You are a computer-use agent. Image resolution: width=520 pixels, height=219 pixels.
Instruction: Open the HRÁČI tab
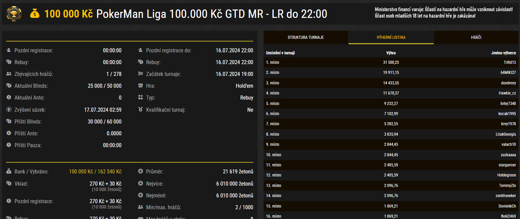coord(476,37)
